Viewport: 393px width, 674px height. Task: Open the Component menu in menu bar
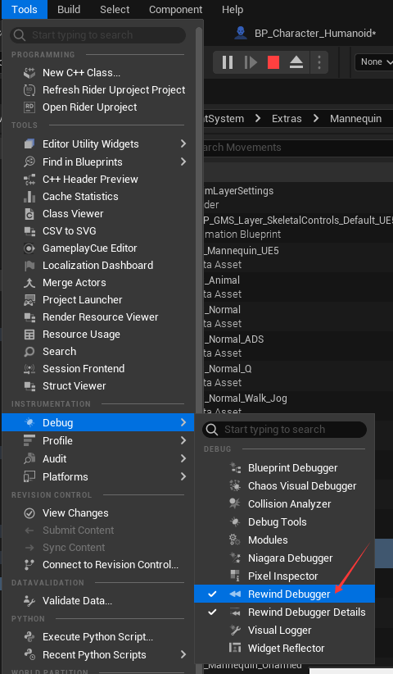175,10
